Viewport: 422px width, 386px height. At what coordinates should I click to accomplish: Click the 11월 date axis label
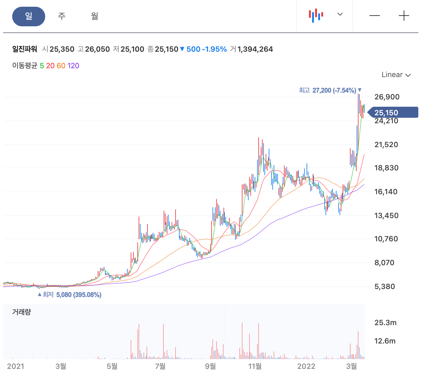click(x=255, y=366)
